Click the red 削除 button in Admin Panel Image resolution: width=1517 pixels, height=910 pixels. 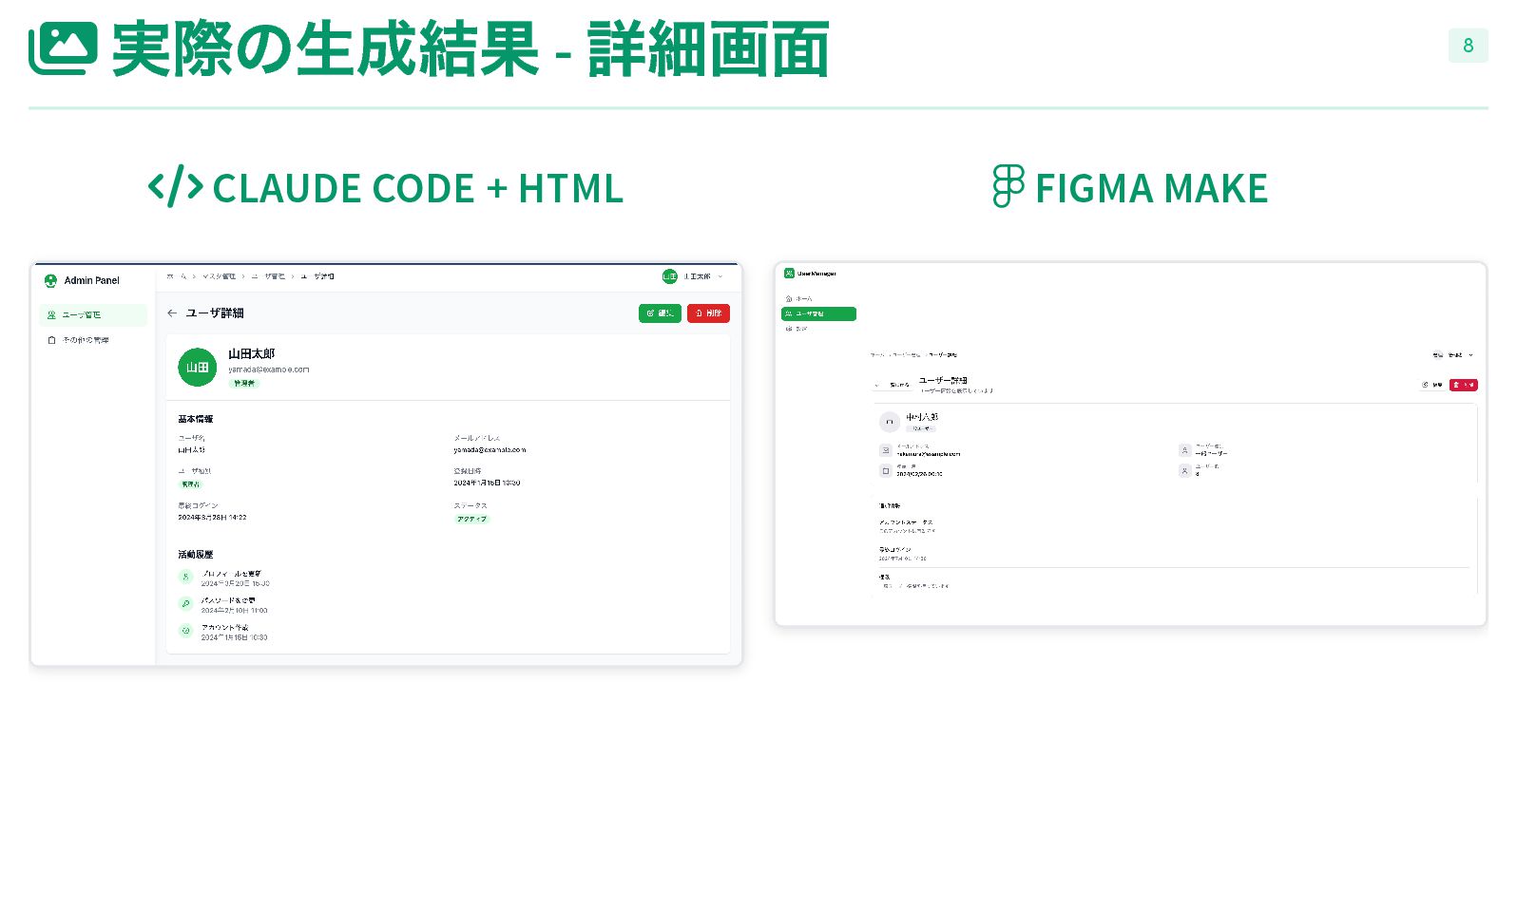point(708,313)
